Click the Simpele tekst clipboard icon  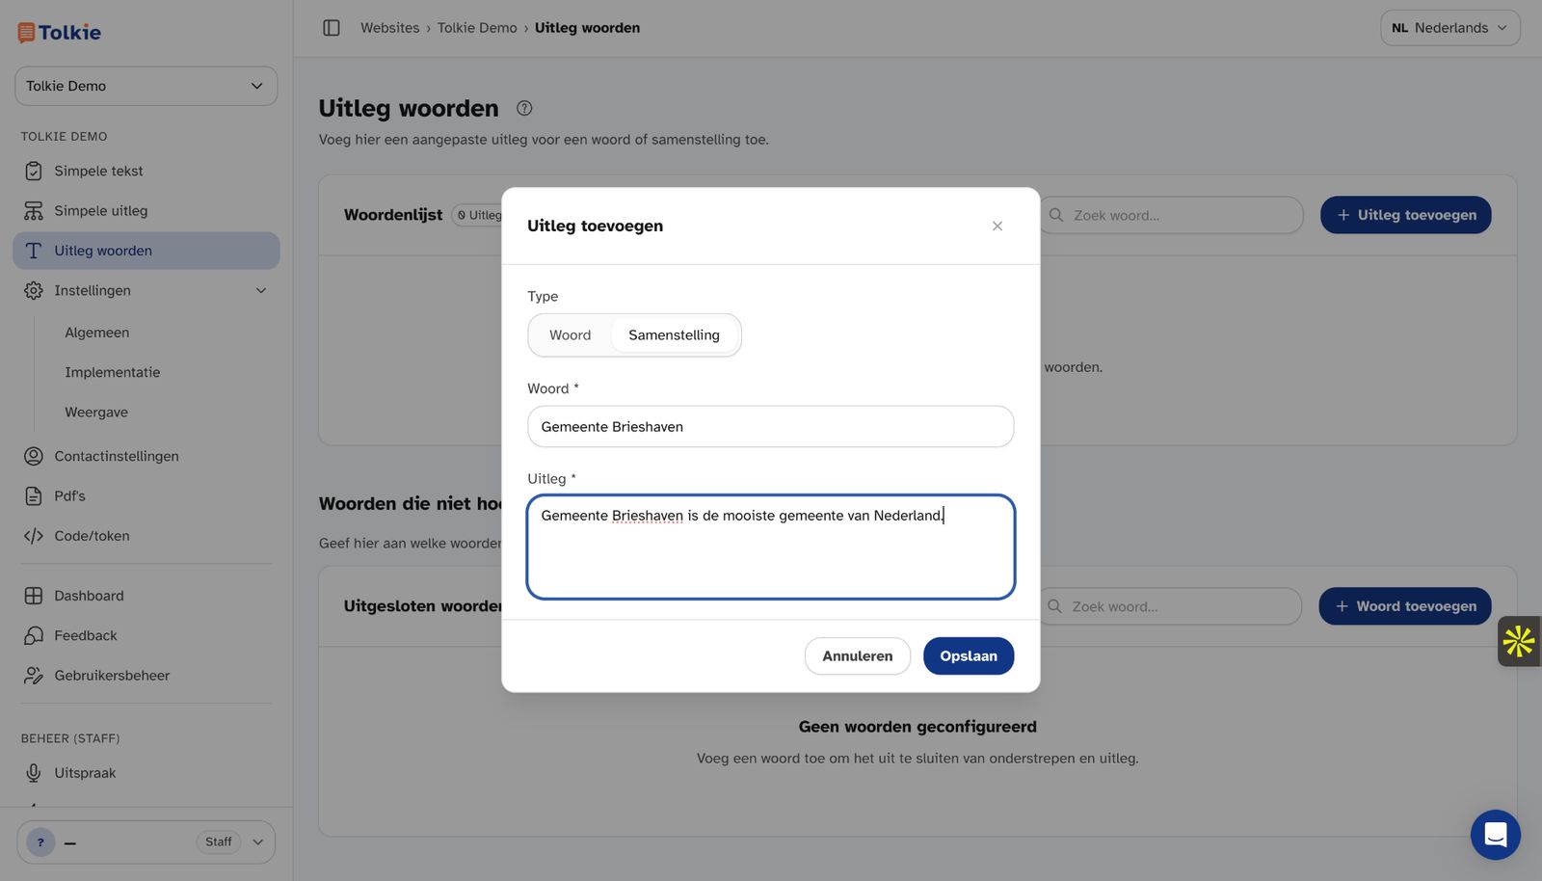tap(34, 171)
